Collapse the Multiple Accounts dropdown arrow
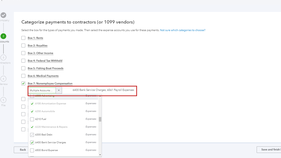Image resolution: width=281 pixels, height=158 pixels. pos(59,91)
